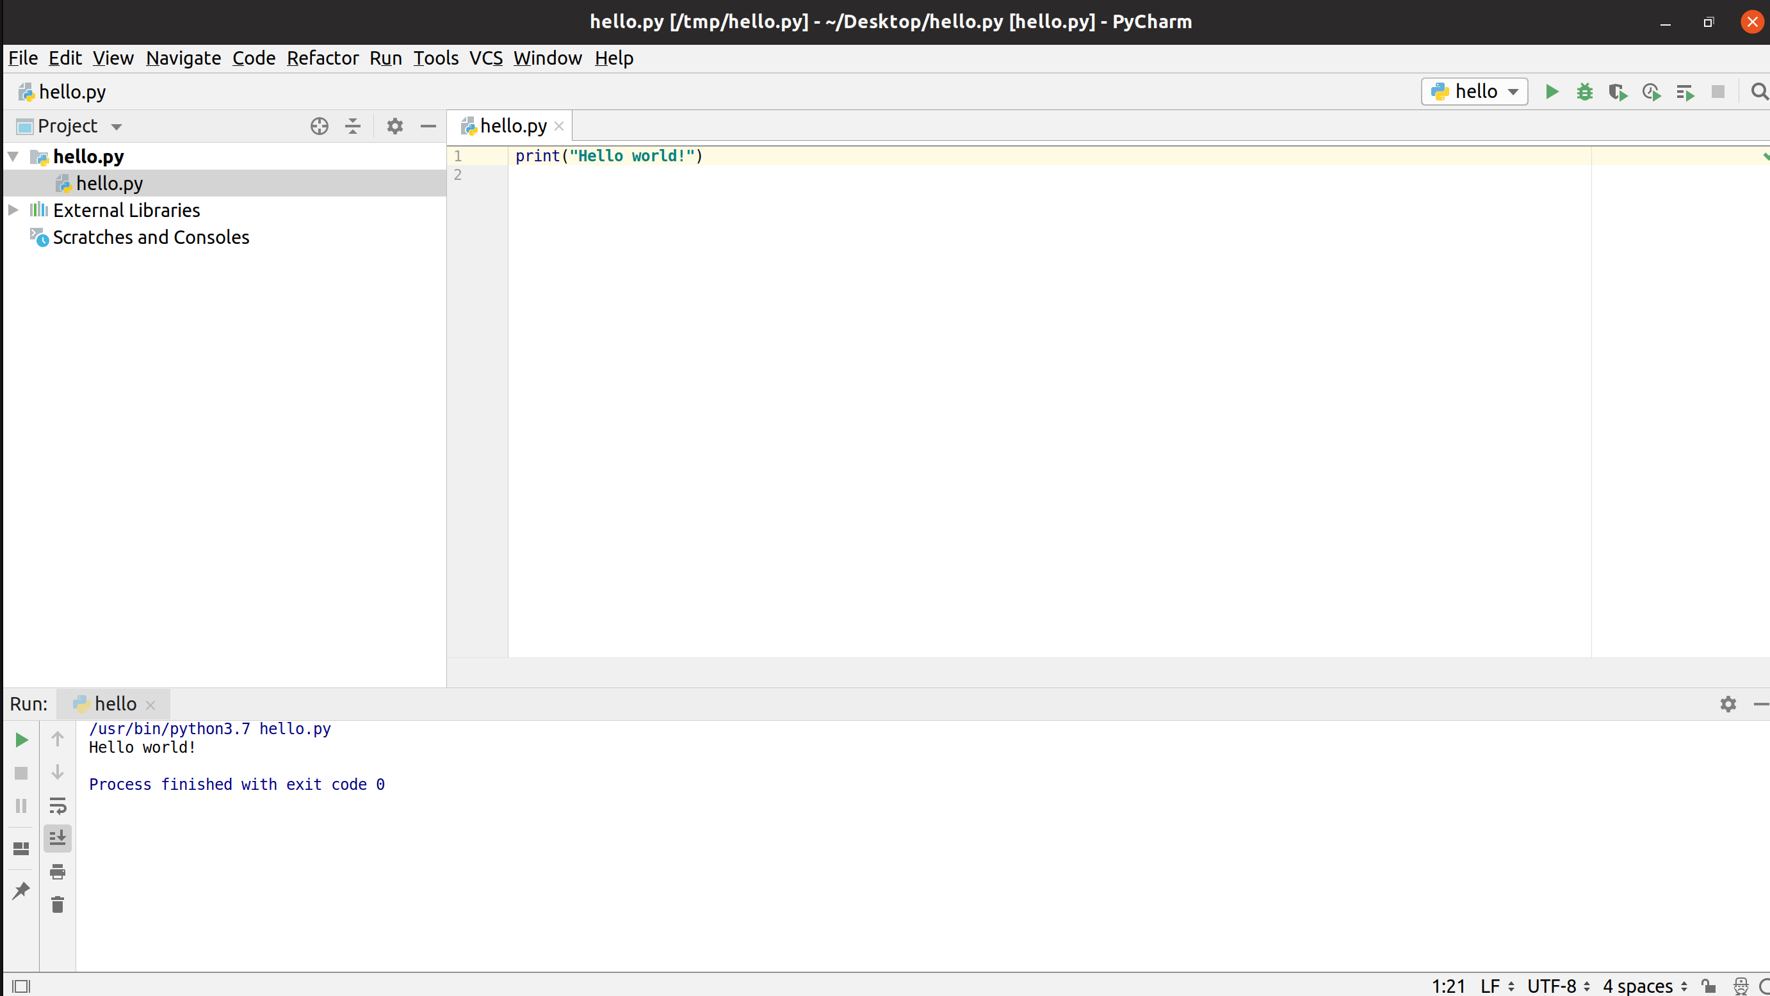Hide the Run tool window
The image size is (1770, 996).
pos(1761,704)
